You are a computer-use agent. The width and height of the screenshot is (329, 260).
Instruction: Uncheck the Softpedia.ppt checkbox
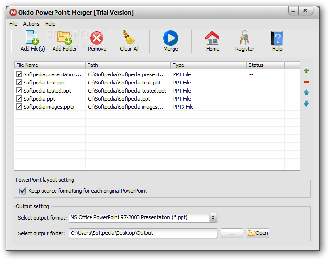point(19,99)
